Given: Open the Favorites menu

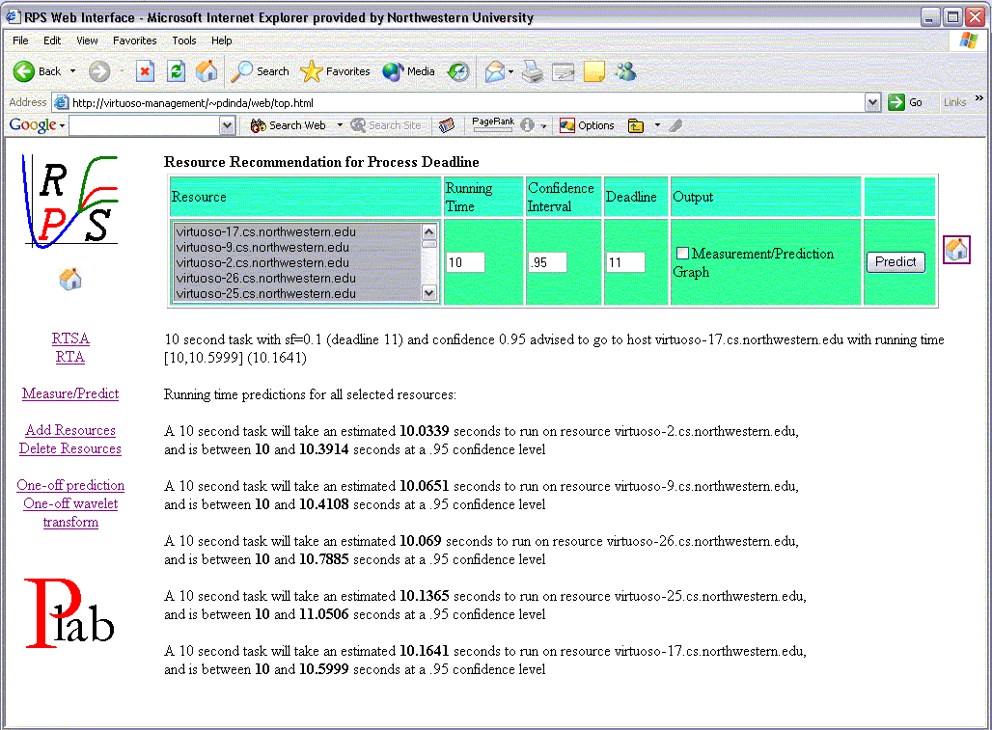Looking at the screenshot, I should coord(134,41).
